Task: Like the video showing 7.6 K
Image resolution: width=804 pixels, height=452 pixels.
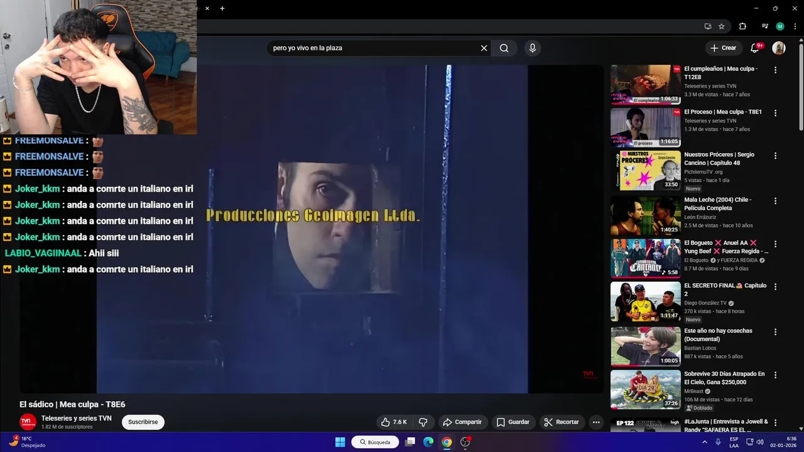Action: click(x=394, y=422)
